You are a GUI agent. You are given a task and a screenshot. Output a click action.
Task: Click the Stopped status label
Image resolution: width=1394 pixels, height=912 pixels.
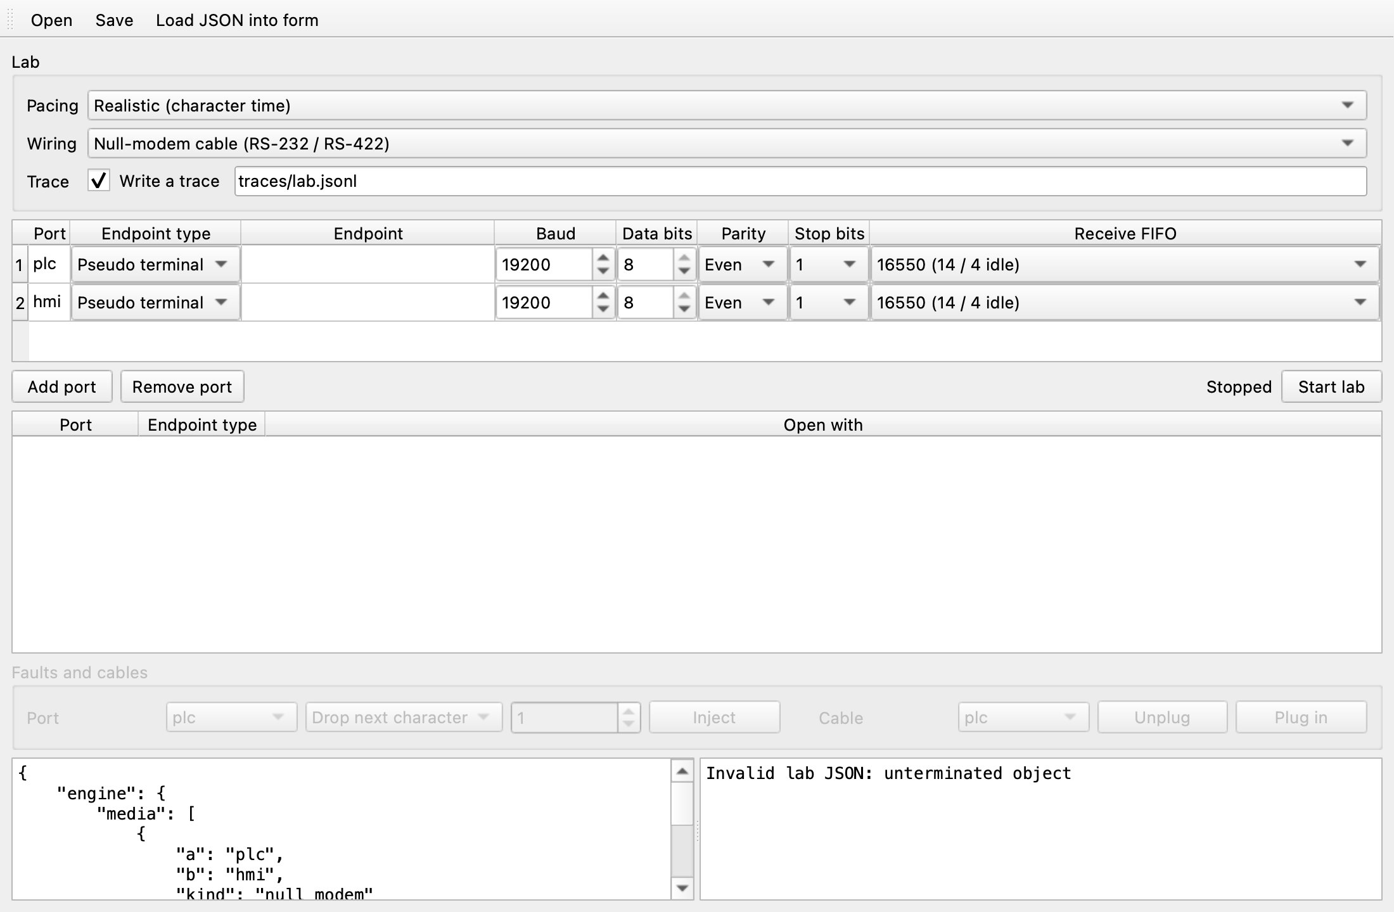click(1239, 386)
